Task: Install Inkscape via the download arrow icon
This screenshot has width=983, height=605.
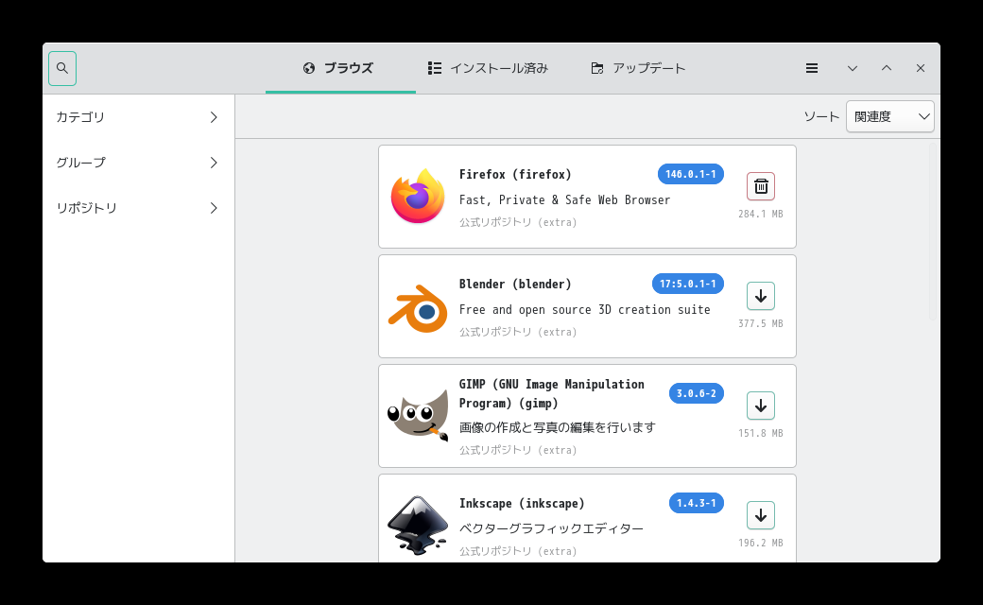Action: pyautogui.click(x=761, y=515)
